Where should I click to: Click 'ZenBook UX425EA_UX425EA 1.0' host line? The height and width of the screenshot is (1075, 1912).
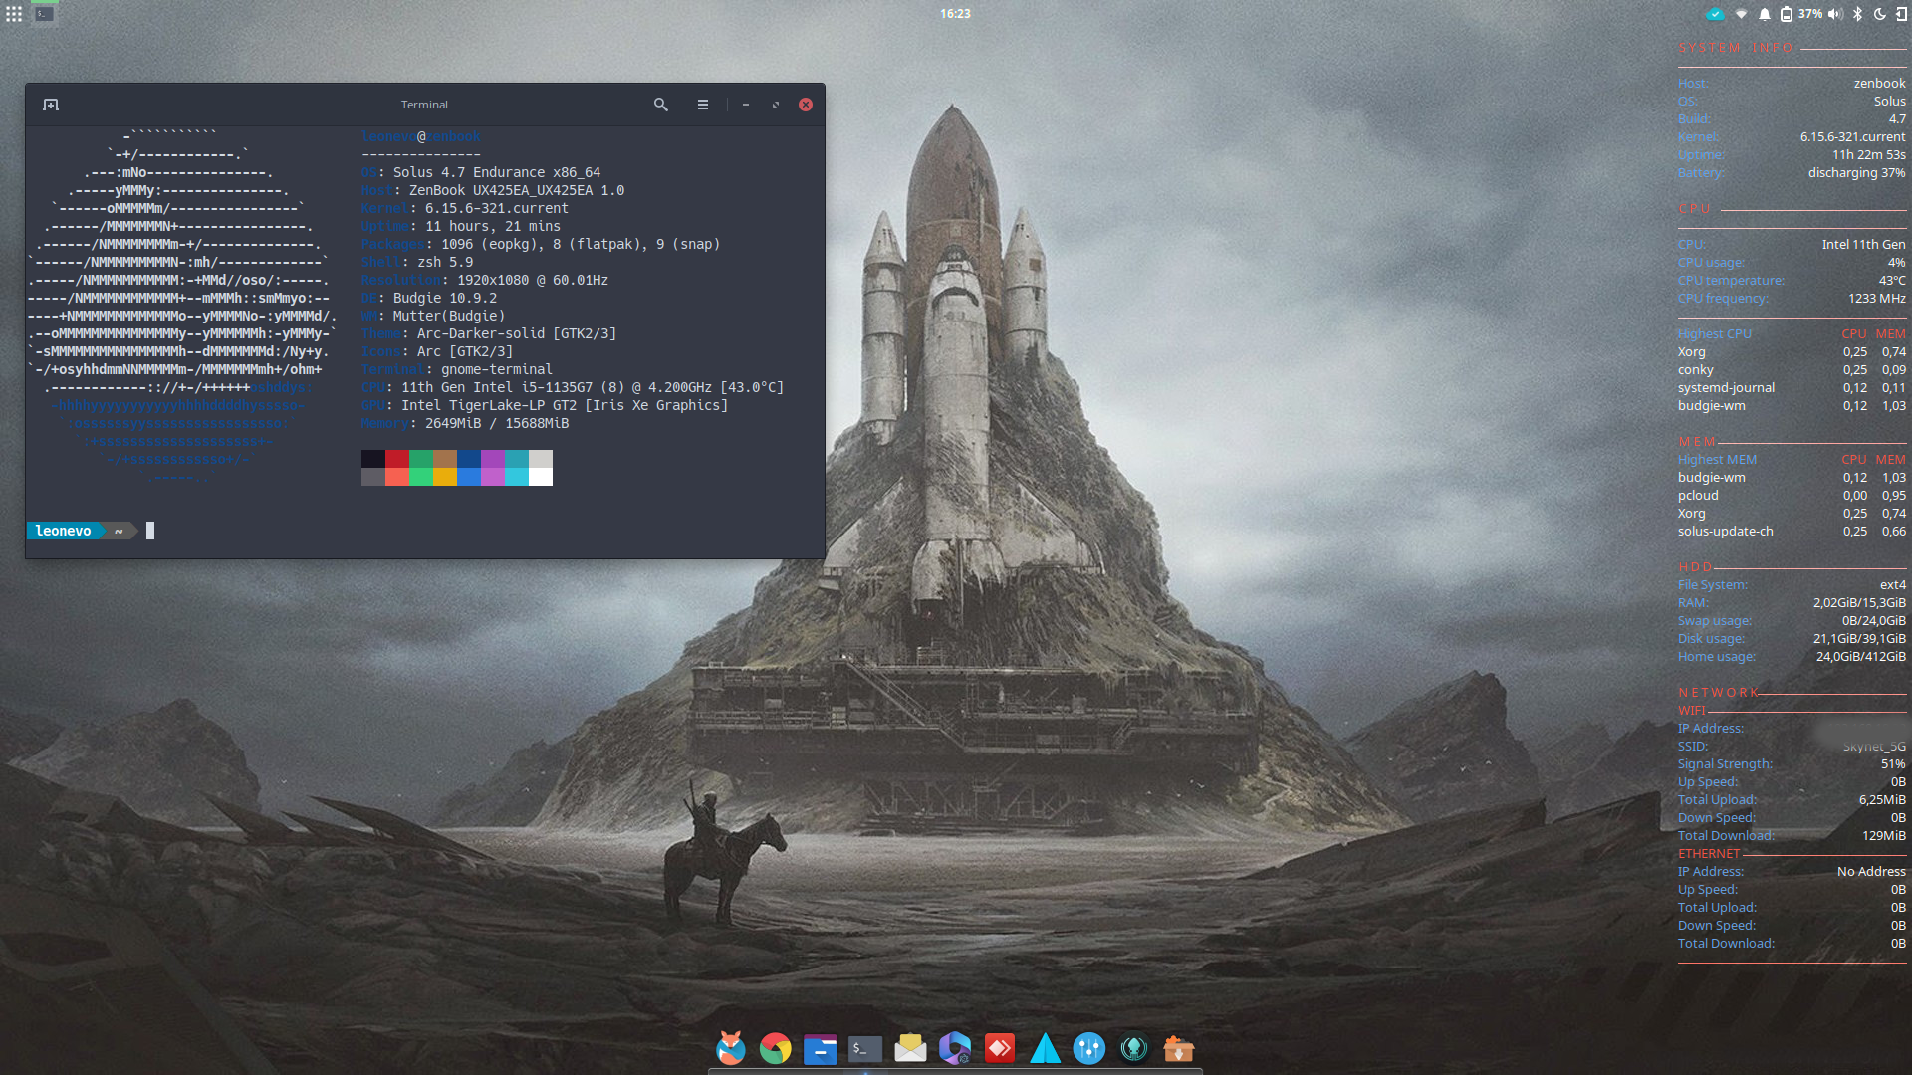[x=517, y=190]
